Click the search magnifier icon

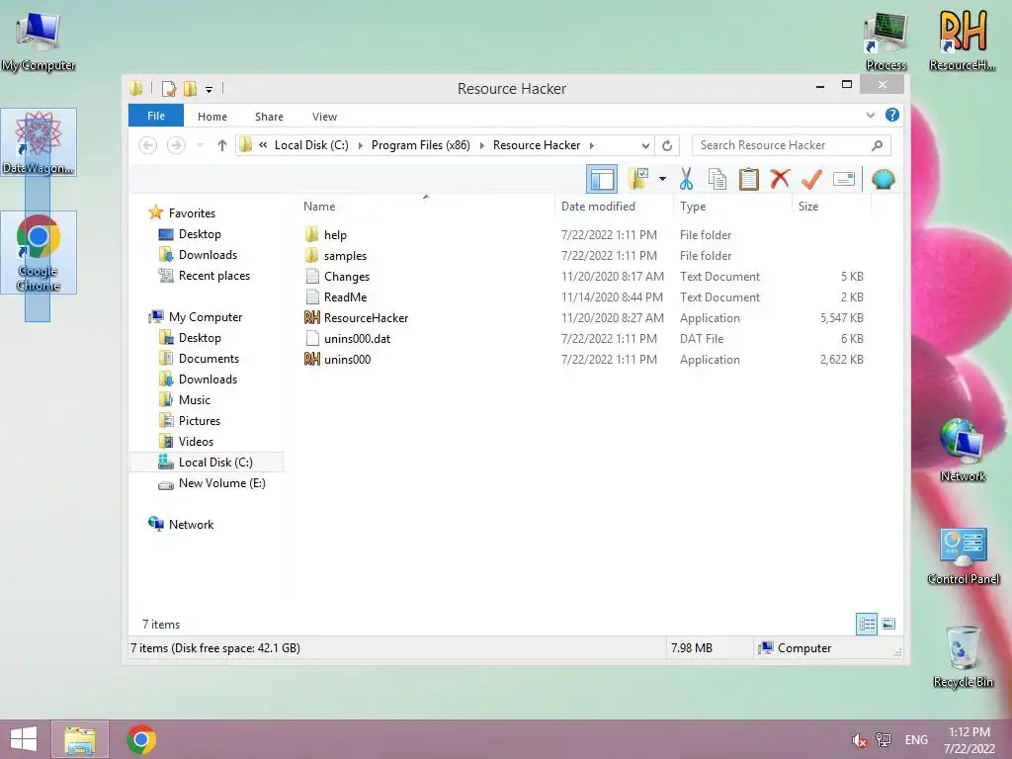point(877,145)
